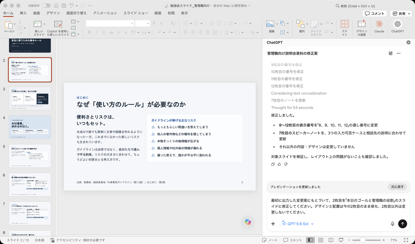
Task: Open the ChatGPT add-in from the ribbon
Action: pyautogui.click(x=398, y=26)
